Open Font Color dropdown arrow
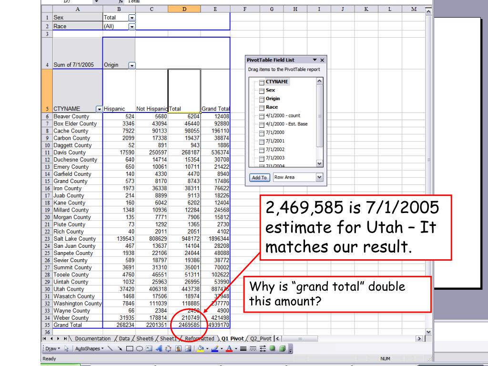 tap(236, 349)
